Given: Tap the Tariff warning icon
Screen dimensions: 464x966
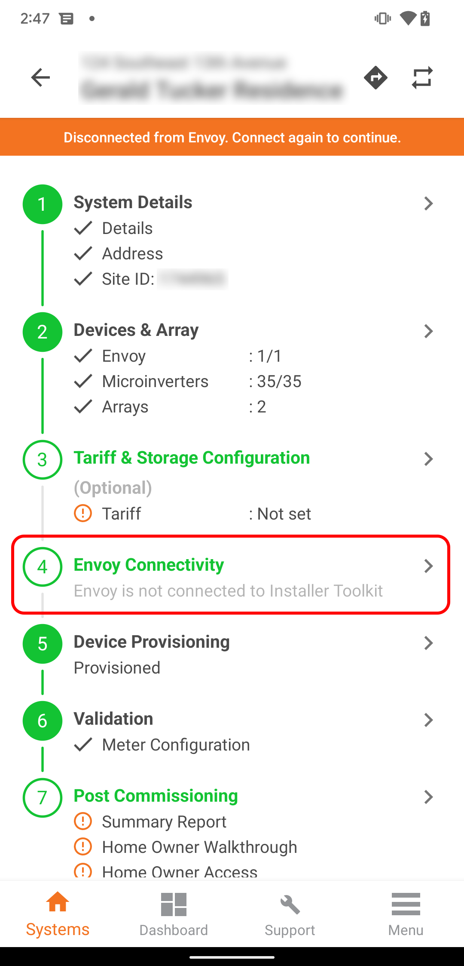Looking at the screenshot, I should click(x=83, y=513).
